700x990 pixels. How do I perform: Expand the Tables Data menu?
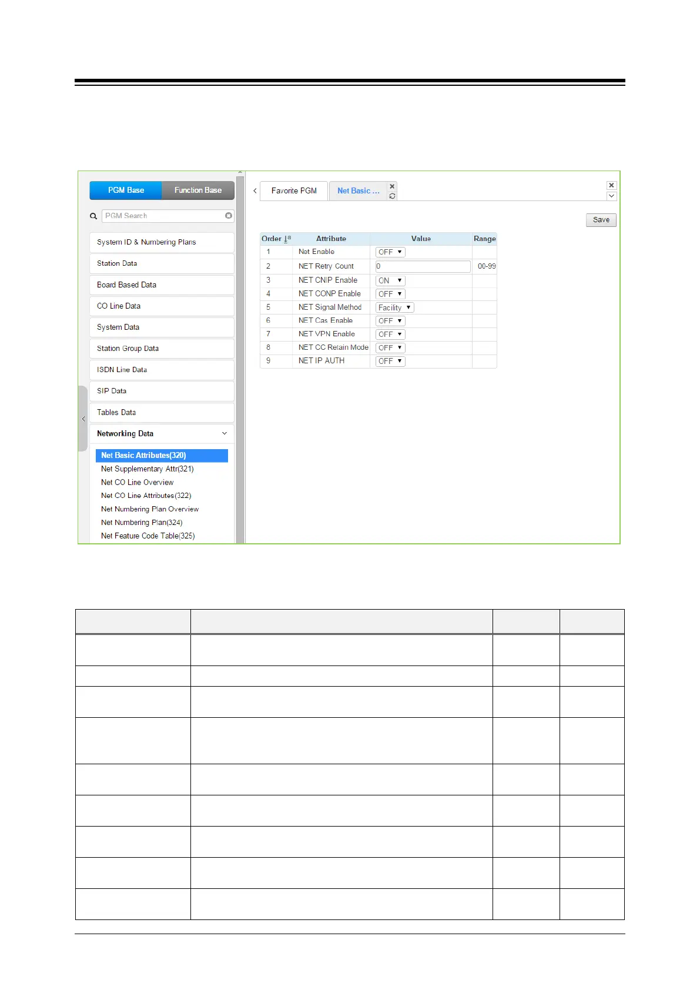point(162,412)
